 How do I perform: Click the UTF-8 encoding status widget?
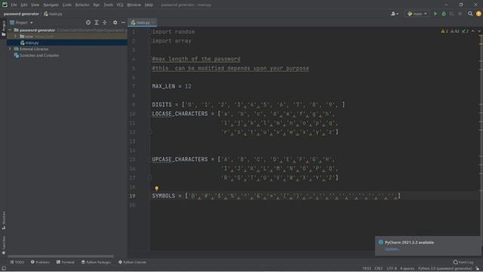[392, 269]
